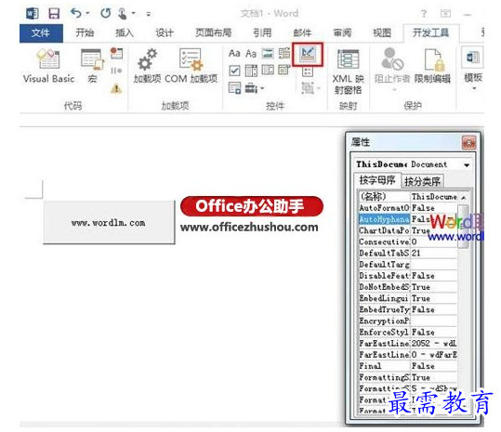Select the highlighted AutoHyphena property
The width and height of the screenshot is (501, 432).
[x=384, y=219]
